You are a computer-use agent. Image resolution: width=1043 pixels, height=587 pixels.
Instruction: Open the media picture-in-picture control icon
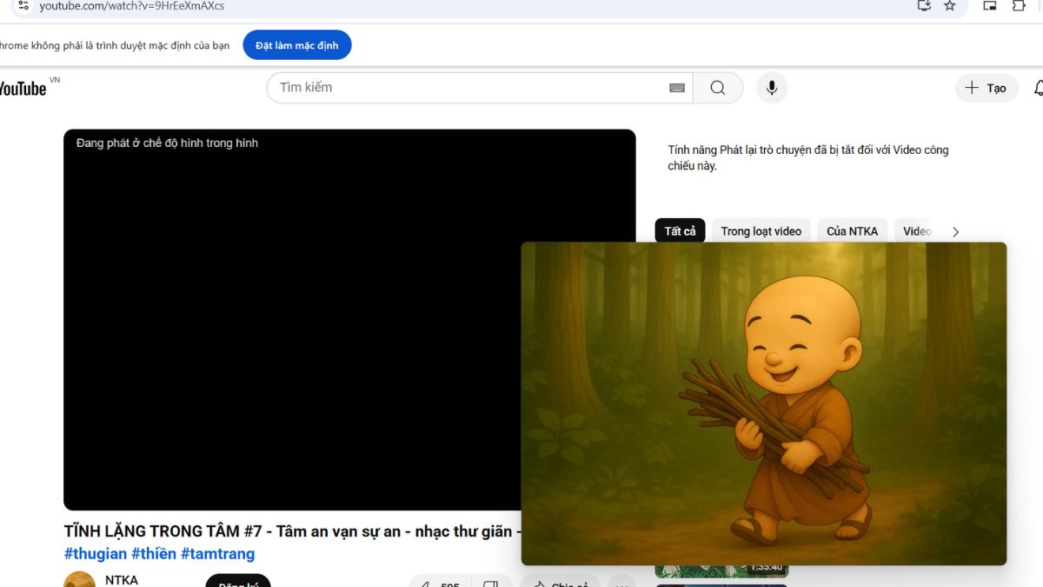click(x=990, y=5)
